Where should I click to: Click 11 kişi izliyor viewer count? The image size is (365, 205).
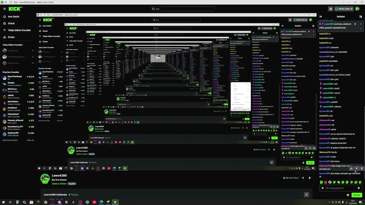[x=291, y=178]
